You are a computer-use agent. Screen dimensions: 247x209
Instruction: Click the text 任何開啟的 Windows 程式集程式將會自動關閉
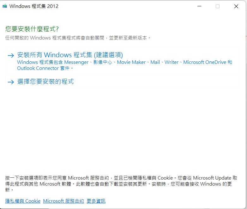[55, 38]
